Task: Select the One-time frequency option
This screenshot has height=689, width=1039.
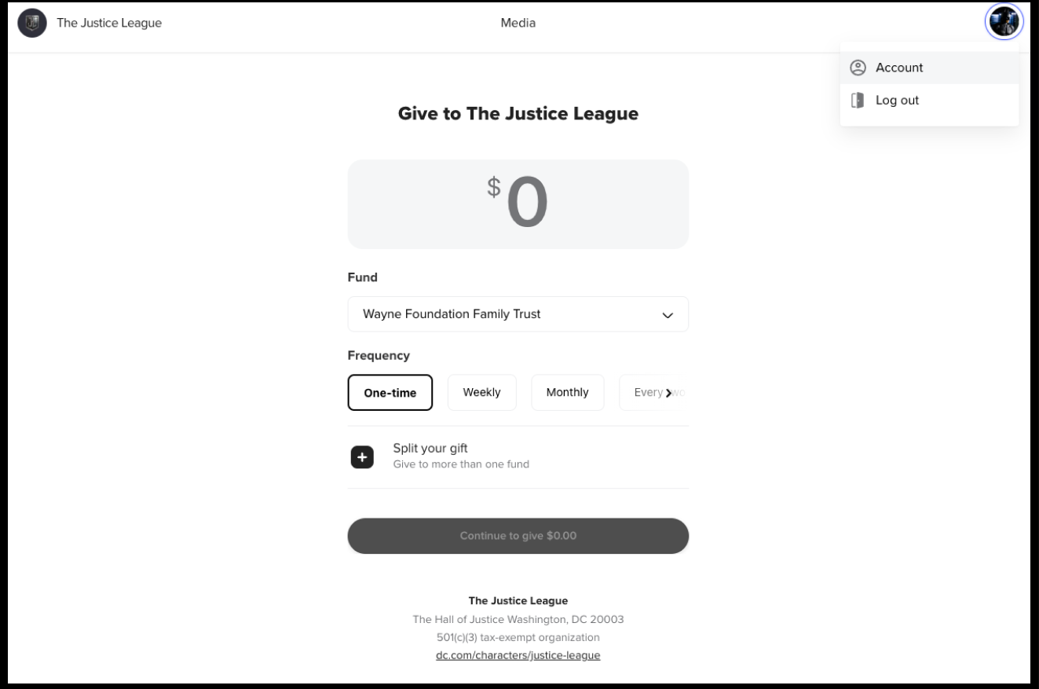Action: coord(390,393)
